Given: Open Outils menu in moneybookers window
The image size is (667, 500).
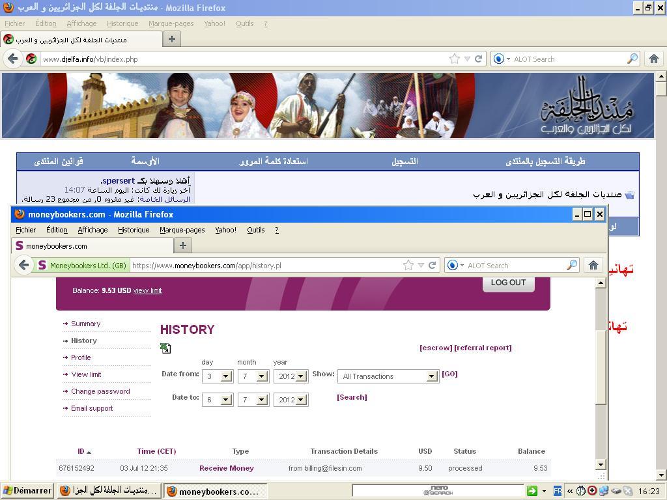Looking at the screenshot, I should 255,230.
